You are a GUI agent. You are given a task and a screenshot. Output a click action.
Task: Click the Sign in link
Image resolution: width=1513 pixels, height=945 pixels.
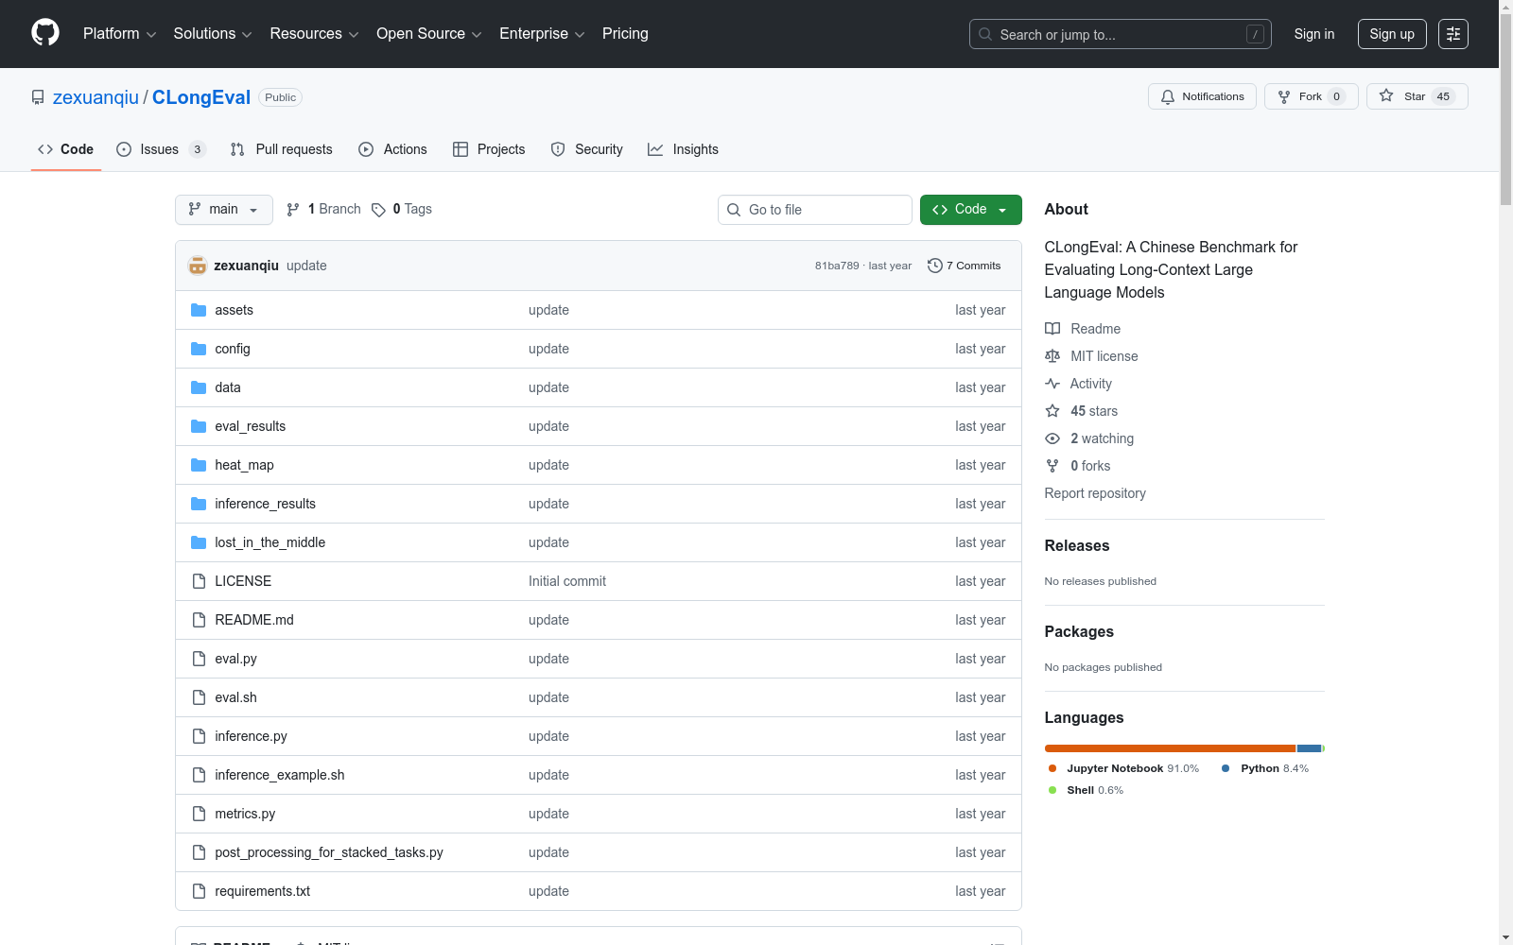pyautogui.click(x=1314, y=34)
